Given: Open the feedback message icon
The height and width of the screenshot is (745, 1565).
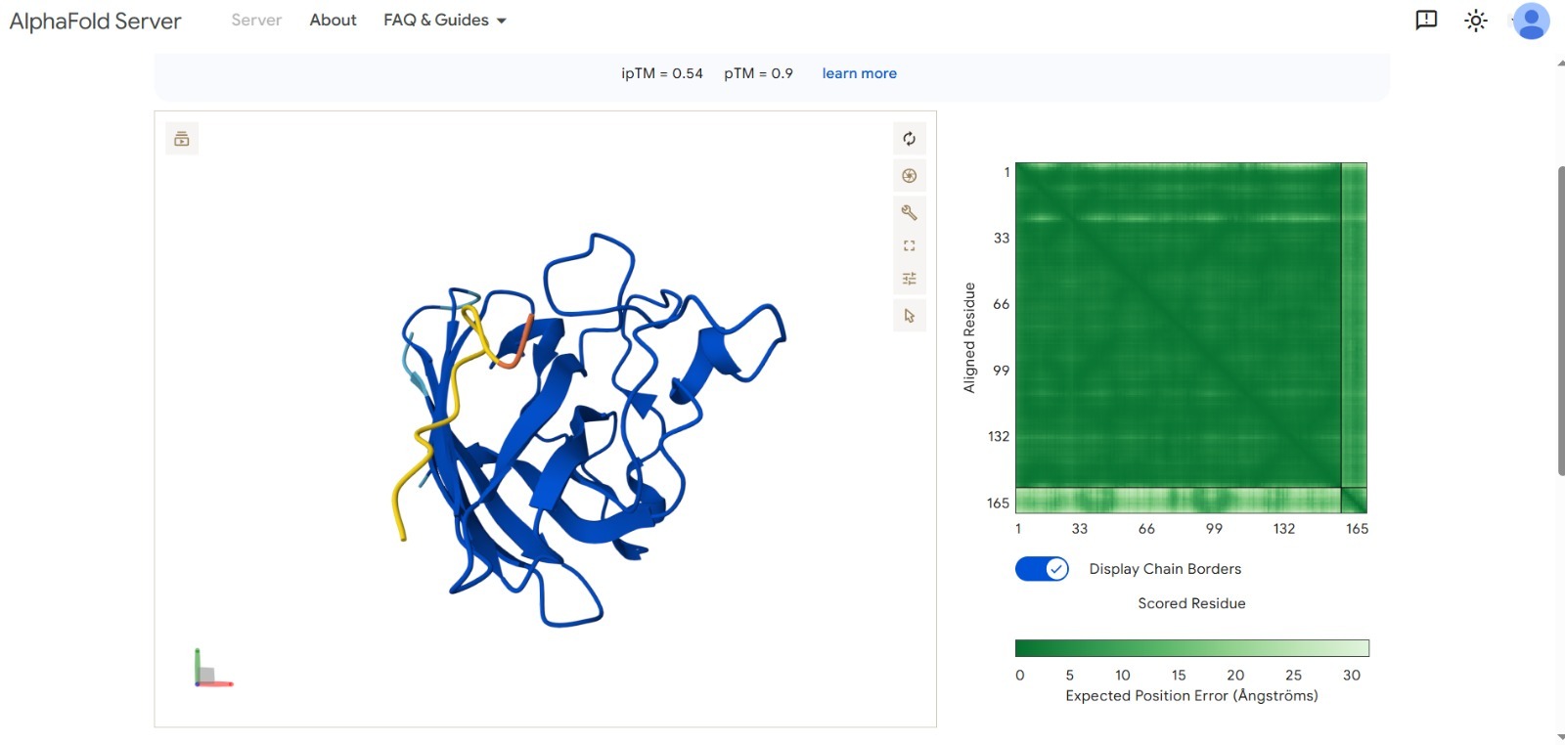Looking at the screenshot, I should coord(1426,20).
